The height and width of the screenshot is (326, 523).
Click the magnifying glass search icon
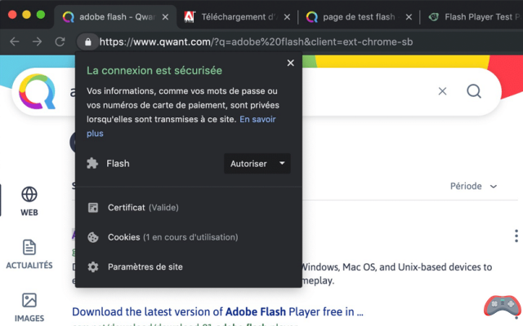tap(474, 90)
